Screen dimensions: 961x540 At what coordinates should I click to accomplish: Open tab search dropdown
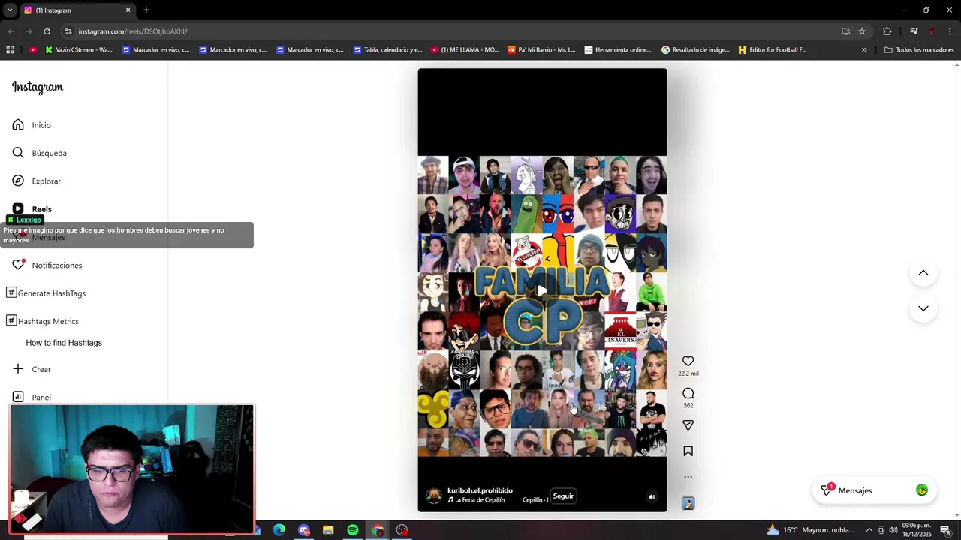tap(10, 10)
